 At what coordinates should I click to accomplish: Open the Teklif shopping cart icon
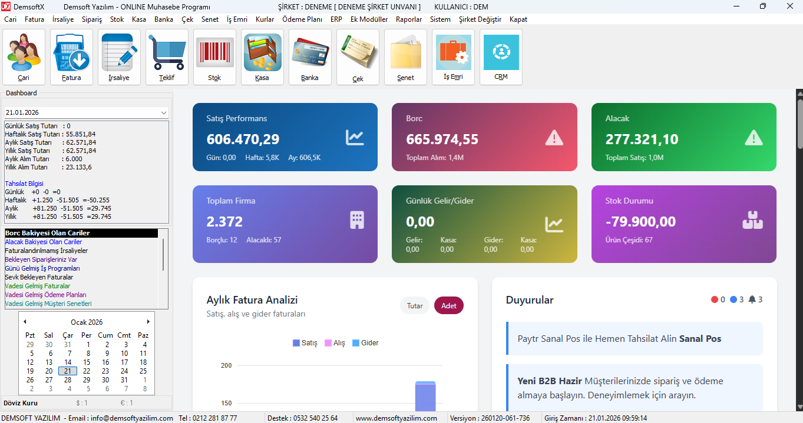pyautogui.click(x=167, y=56)
